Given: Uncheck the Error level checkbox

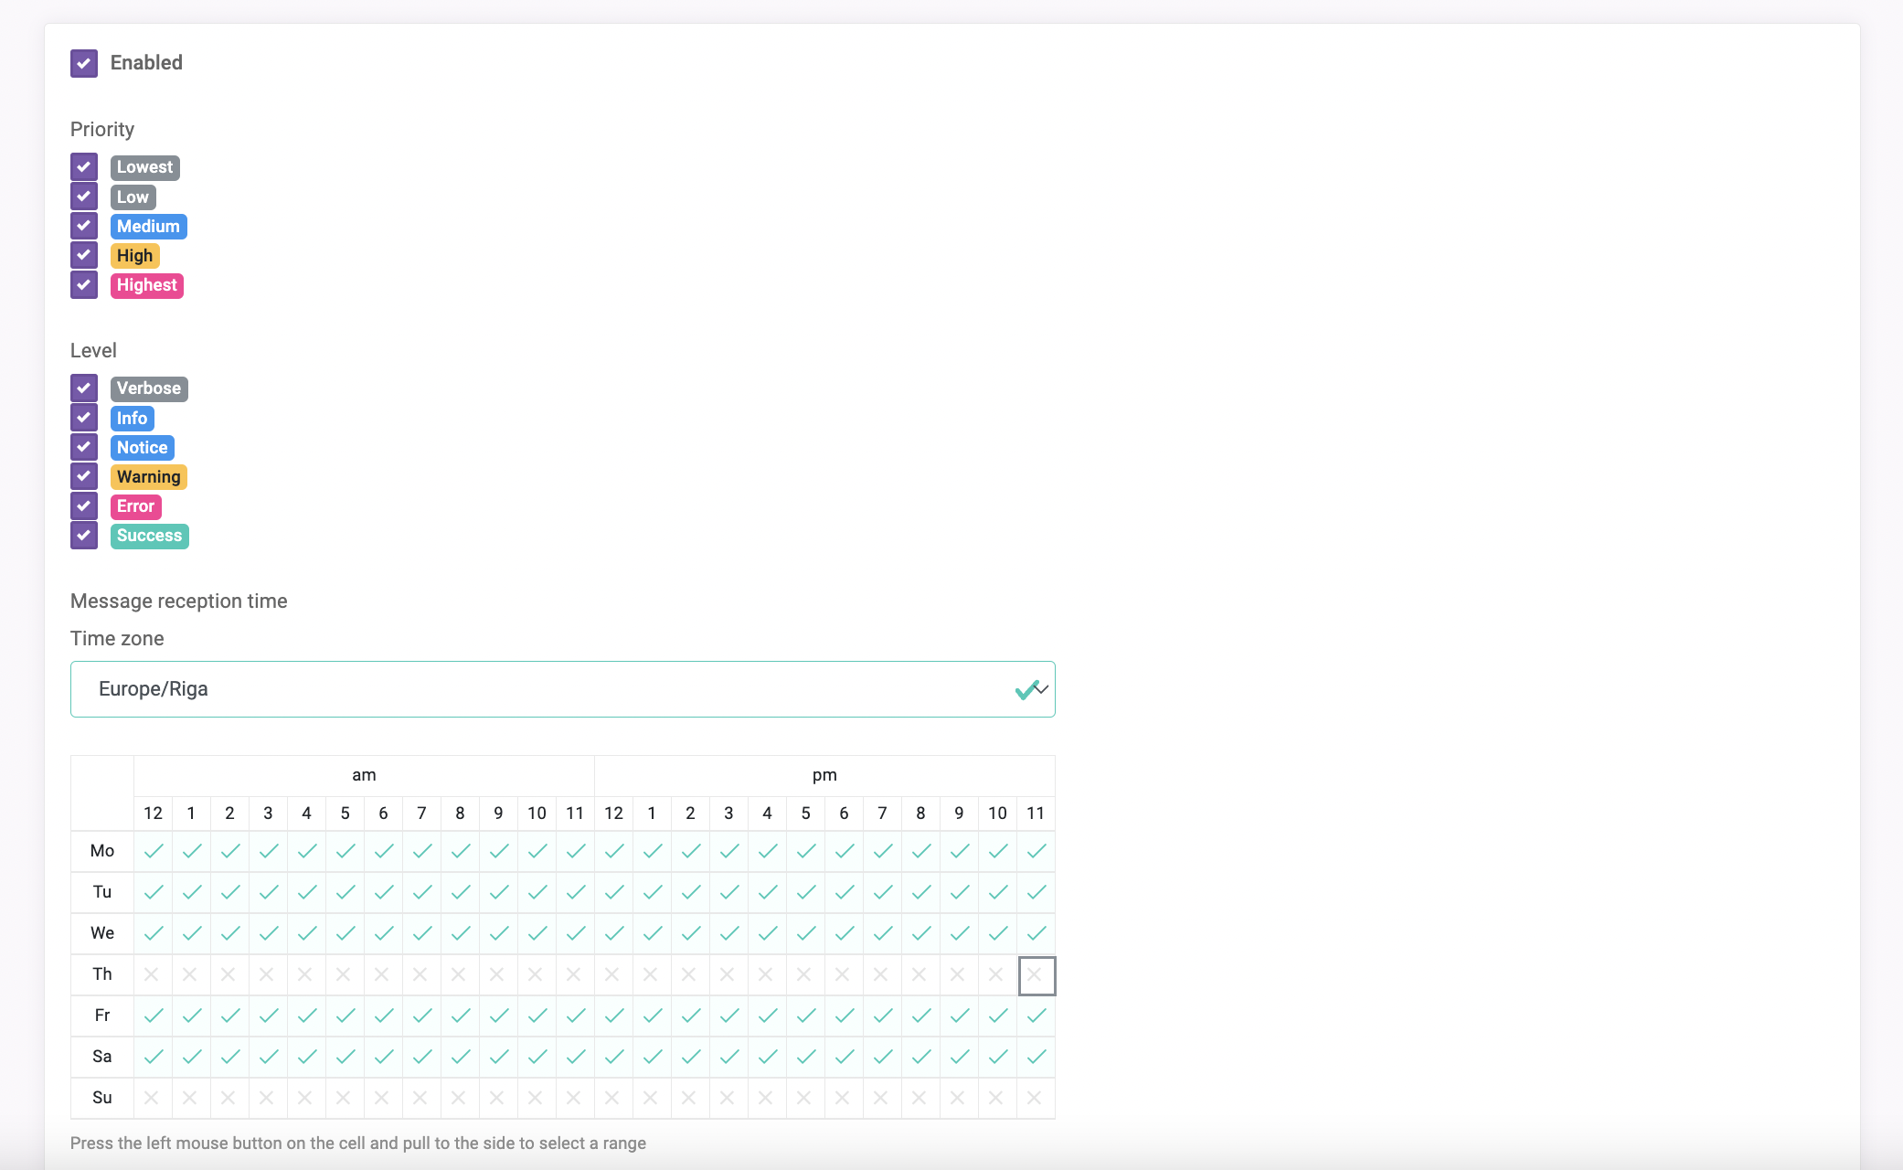Looking at the screenshot, I should click(x=84, y=505).
